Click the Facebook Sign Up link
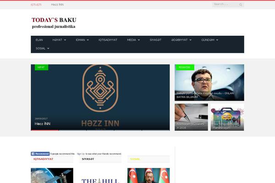The image size is (275, 183). tap(81, 154)
